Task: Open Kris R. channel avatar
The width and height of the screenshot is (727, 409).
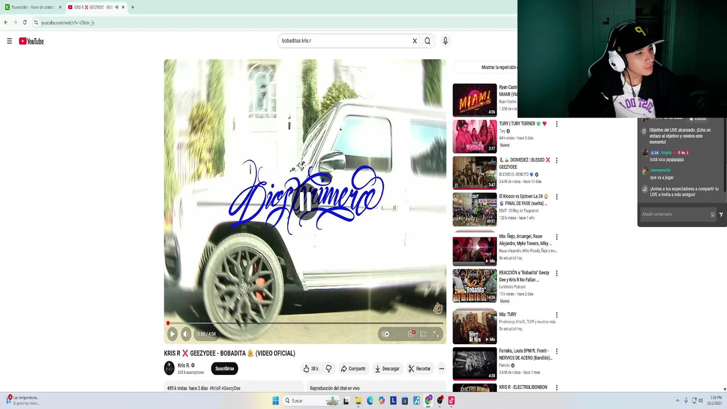Action: pyautogui.click(x=169, y=369)
